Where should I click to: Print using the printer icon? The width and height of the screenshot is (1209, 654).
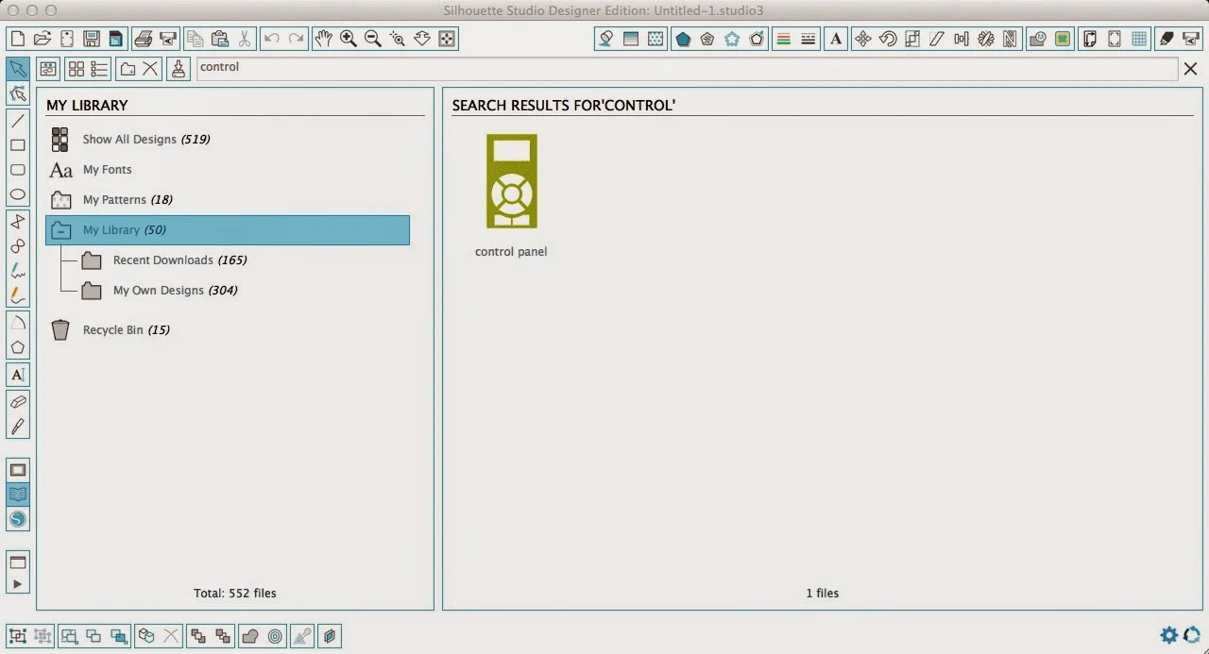[x=144, y=39]
